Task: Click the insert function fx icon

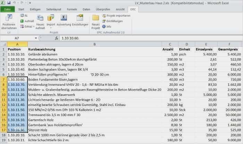Action: pyautogui.click(x=56, y=38)
